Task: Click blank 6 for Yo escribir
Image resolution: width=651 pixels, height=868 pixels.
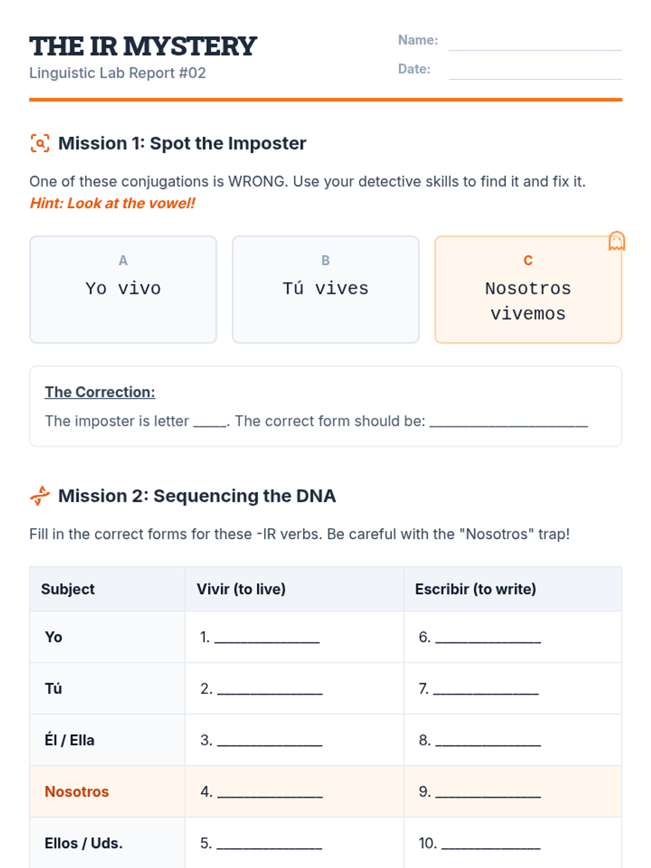Action: click(488, 637)
